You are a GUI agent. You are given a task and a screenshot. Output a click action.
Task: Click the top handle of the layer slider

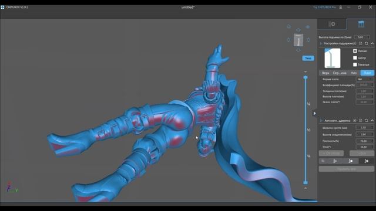[305, 77]
